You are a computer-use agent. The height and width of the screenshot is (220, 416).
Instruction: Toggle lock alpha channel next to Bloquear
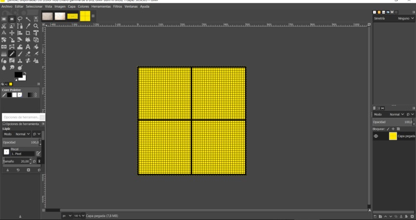398,129
